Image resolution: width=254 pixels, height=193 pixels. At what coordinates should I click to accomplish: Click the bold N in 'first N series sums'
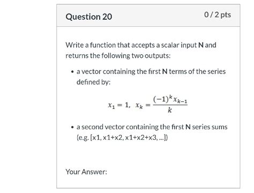(x=188, y=127)
